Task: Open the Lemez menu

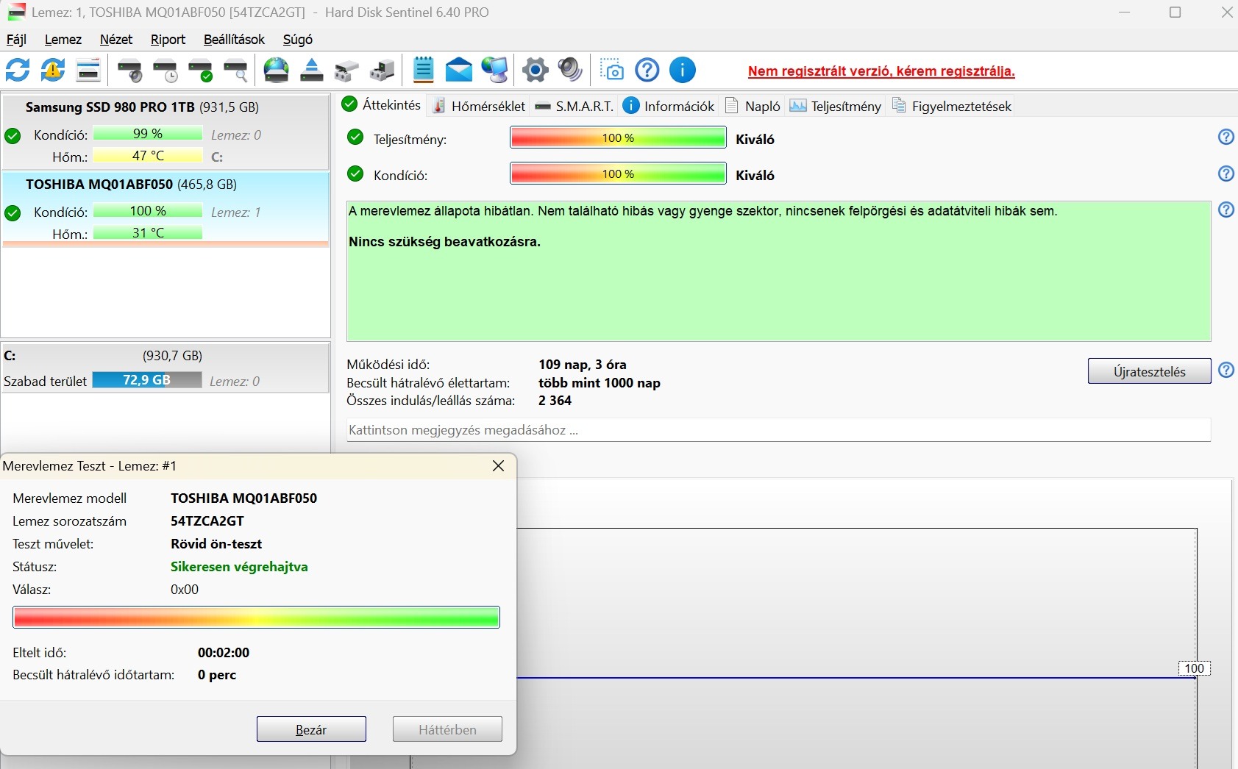Action: pyautogui.click(x=63, y=40)
